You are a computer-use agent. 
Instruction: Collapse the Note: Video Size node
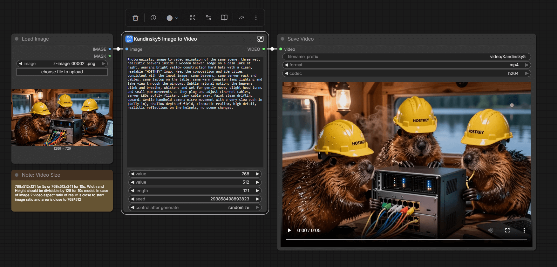tap(17, 175)
